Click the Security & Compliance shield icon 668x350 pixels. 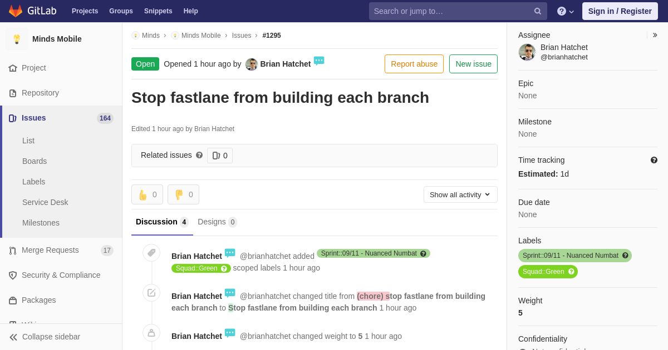coord(13,275)
